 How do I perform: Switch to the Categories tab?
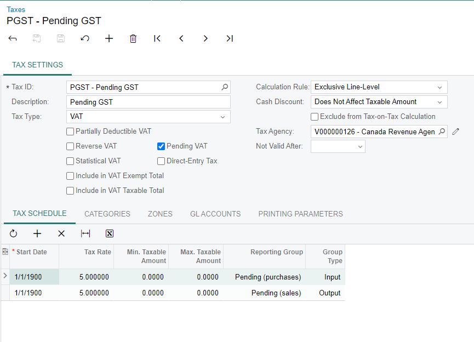[x=107, y=214]
